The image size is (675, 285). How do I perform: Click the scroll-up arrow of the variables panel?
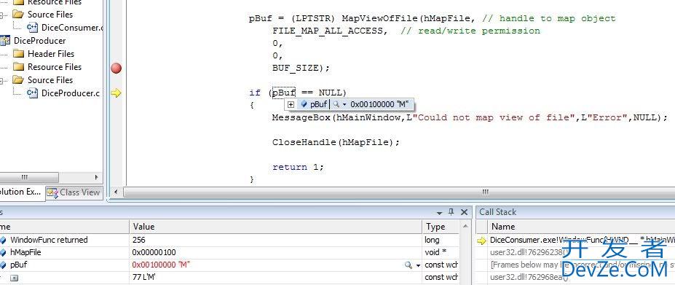465,227
